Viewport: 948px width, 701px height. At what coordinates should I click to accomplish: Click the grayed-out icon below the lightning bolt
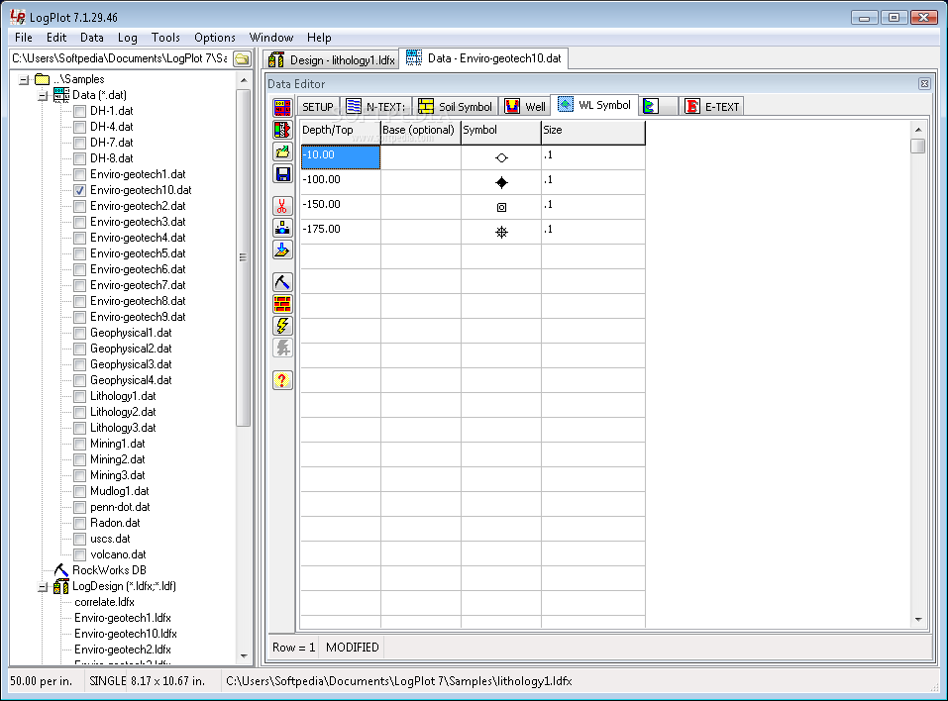point(282,348)
